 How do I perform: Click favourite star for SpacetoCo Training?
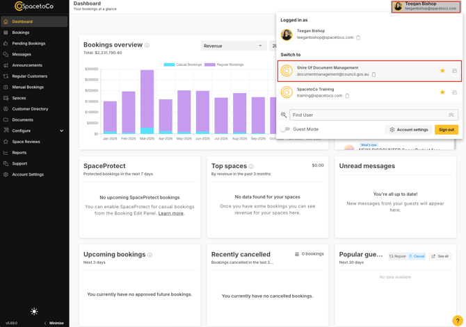coord(442,92)
